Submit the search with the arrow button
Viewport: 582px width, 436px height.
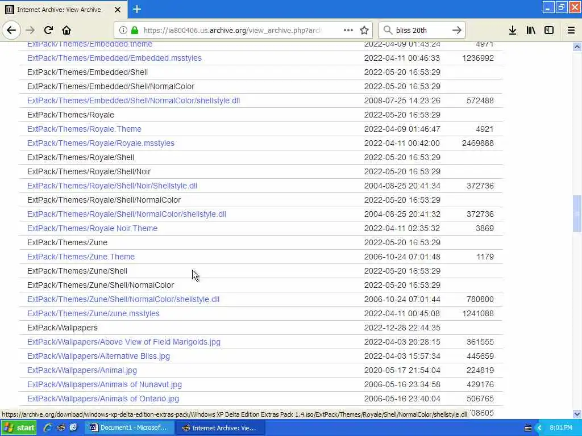[457, 30]
